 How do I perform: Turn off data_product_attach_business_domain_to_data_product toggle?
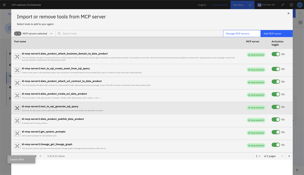pyautogui.click(x=276, y=54)
